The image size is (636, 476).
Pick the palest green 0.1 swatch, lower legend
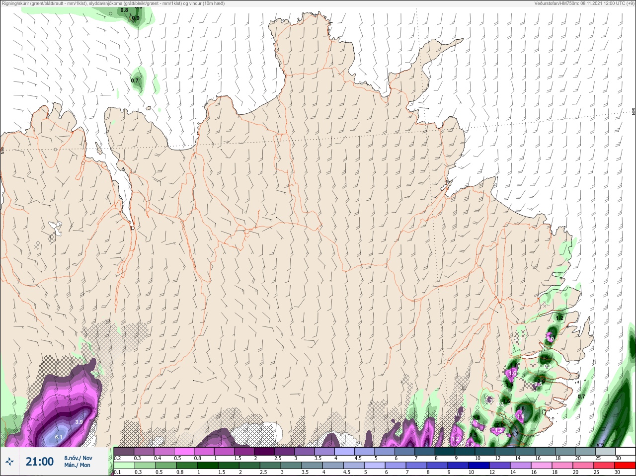pos(124,466)
